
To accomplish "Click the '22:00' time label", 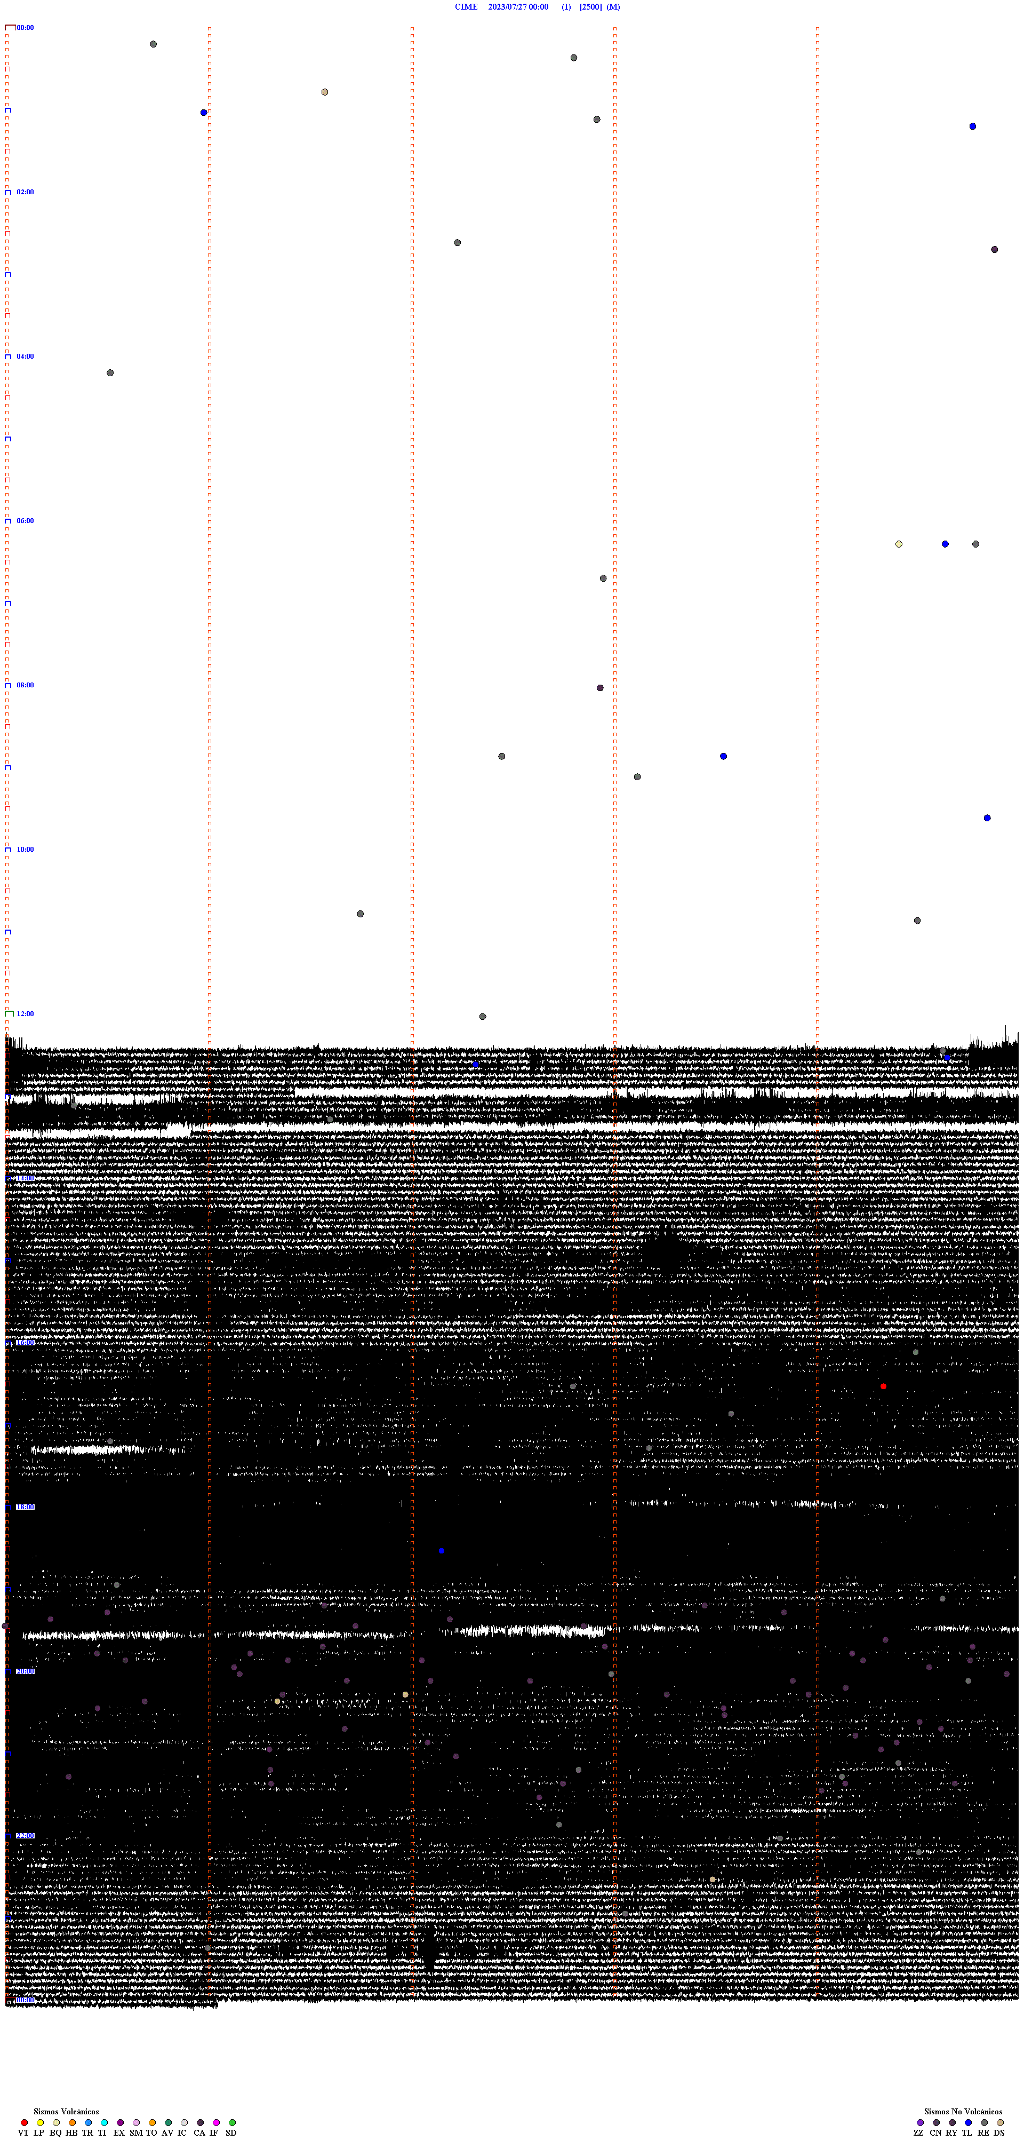I will click(25, 1835).
